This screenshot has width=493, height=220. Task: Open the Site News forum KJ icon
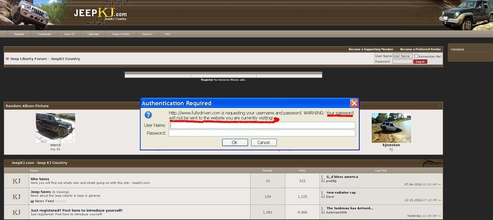16,181
